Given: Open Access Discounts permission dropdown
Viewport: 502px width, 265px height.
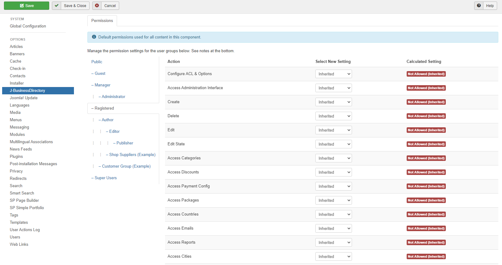Looking at the screenshot, I should pyautogui.click(x=333, y=172).
